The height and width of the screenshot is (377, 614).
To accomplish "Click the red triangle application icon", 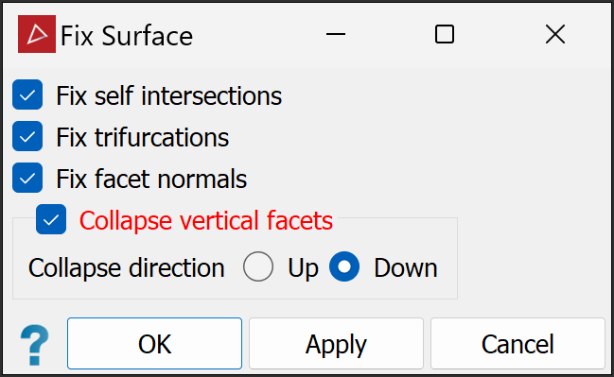I will click(37, 34).
